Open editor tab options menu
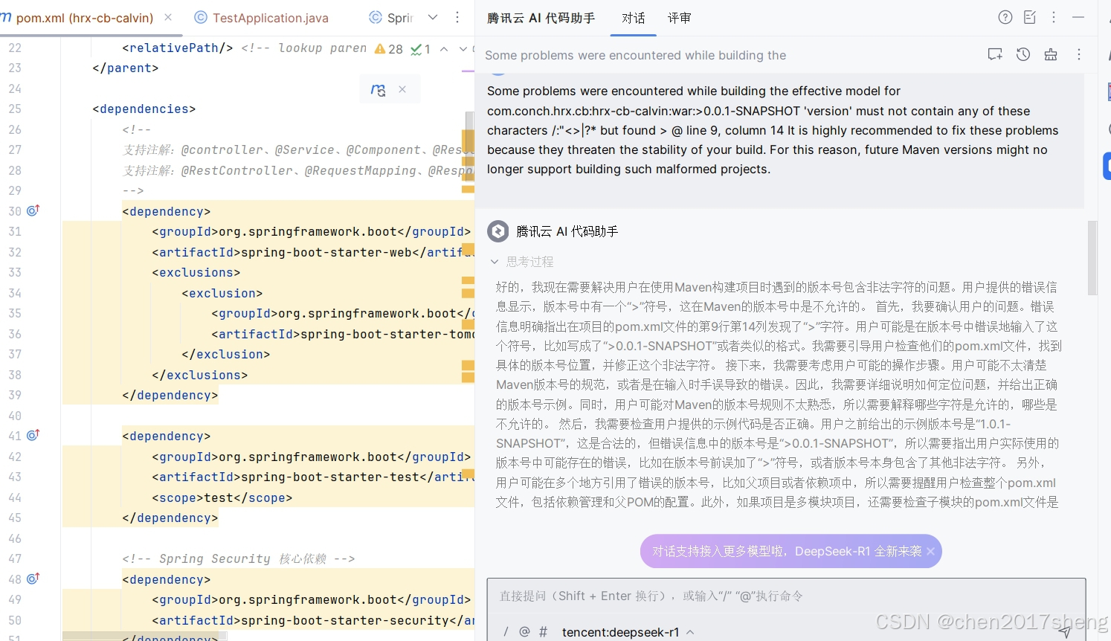The height and width of the screenshot is (641, 1111). 457,17
